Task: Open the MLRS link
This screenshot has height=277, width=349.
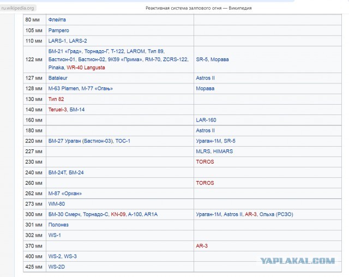Action: [203, 151]
